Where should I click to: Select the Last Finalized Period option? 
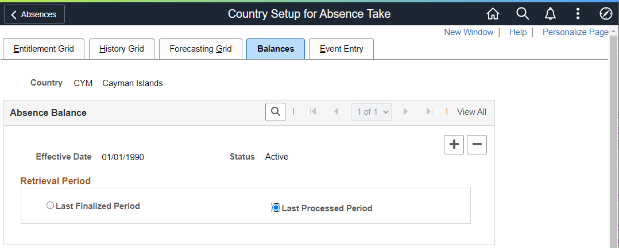[x=50, y=206]
